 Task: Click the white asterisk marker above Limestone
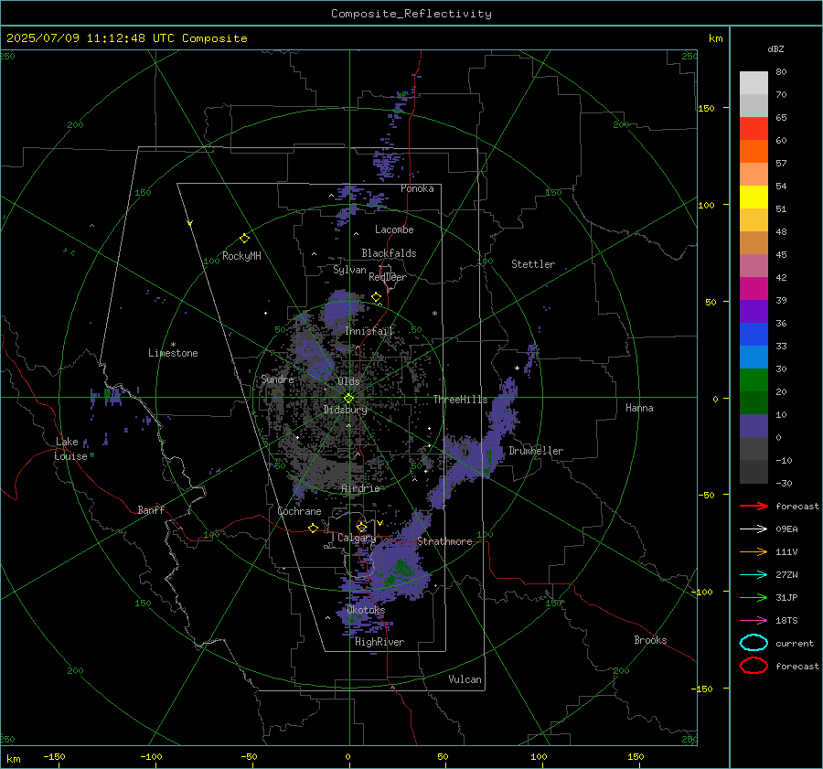(x=173, y=345)
